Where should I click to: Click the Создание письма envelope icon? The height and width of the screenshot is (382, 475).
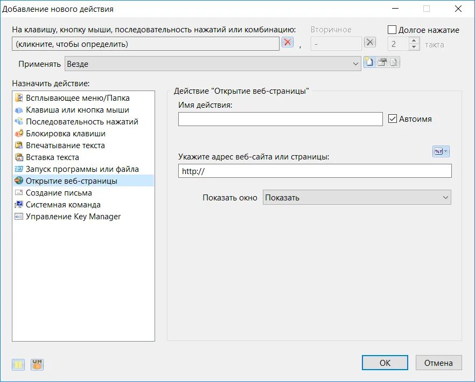tap(19, 192)
